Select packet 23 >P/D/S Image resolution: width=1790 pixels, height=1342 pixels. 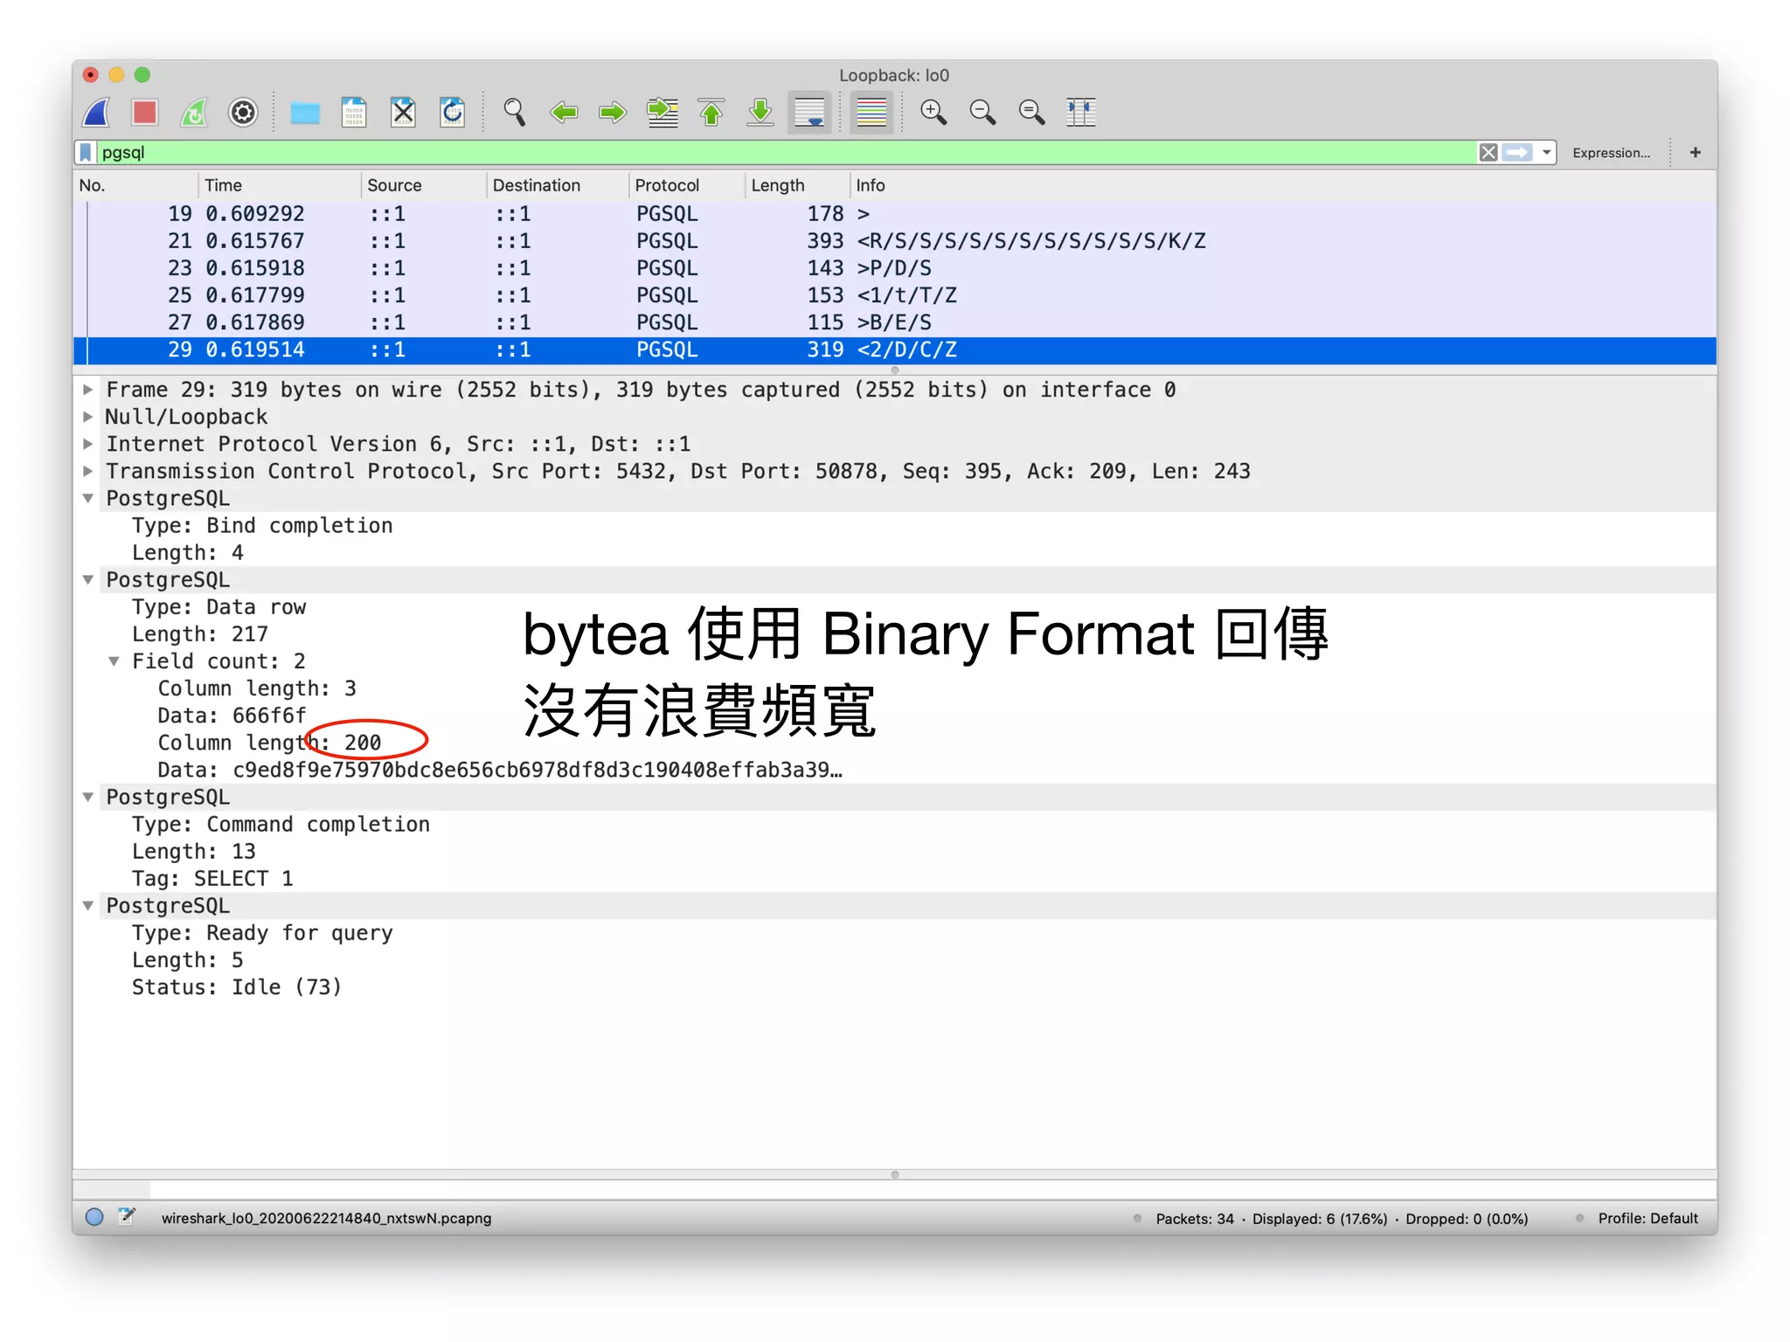click(x=895, y=268)
